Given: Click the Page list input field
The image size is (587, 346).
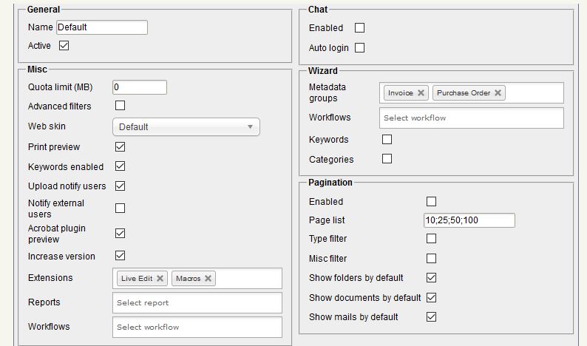Looking at the screenshot, I should (x=469, y=220).
